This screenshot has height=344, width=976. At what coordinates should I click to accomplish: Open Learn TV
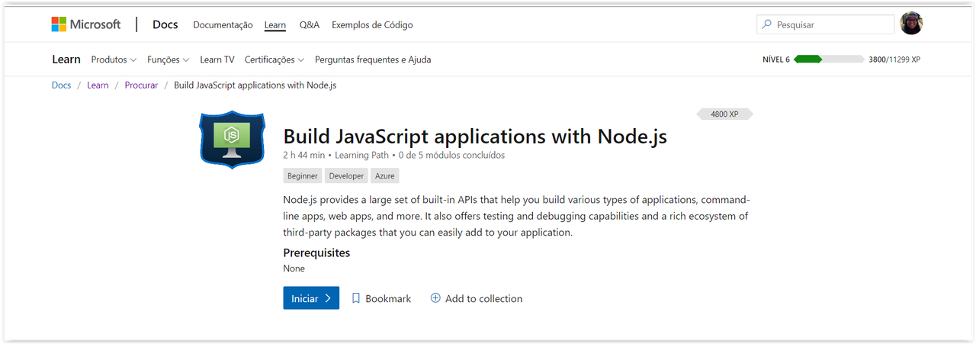(x=217, y=59)
